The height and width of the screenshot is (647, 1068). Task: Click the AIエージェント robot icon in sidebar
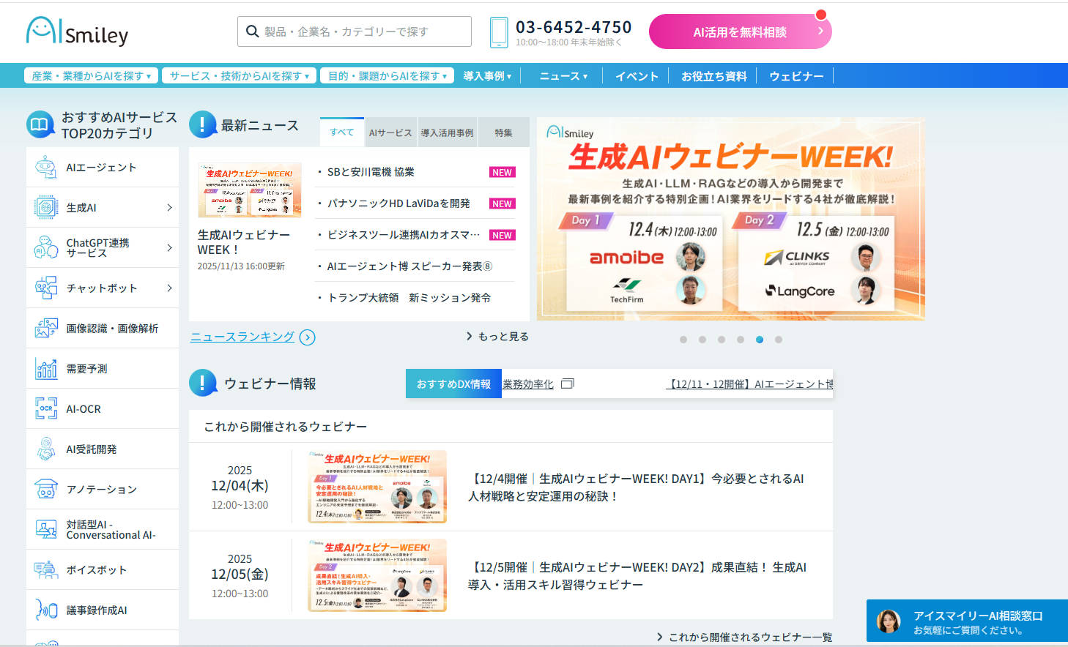click(46, 168)
